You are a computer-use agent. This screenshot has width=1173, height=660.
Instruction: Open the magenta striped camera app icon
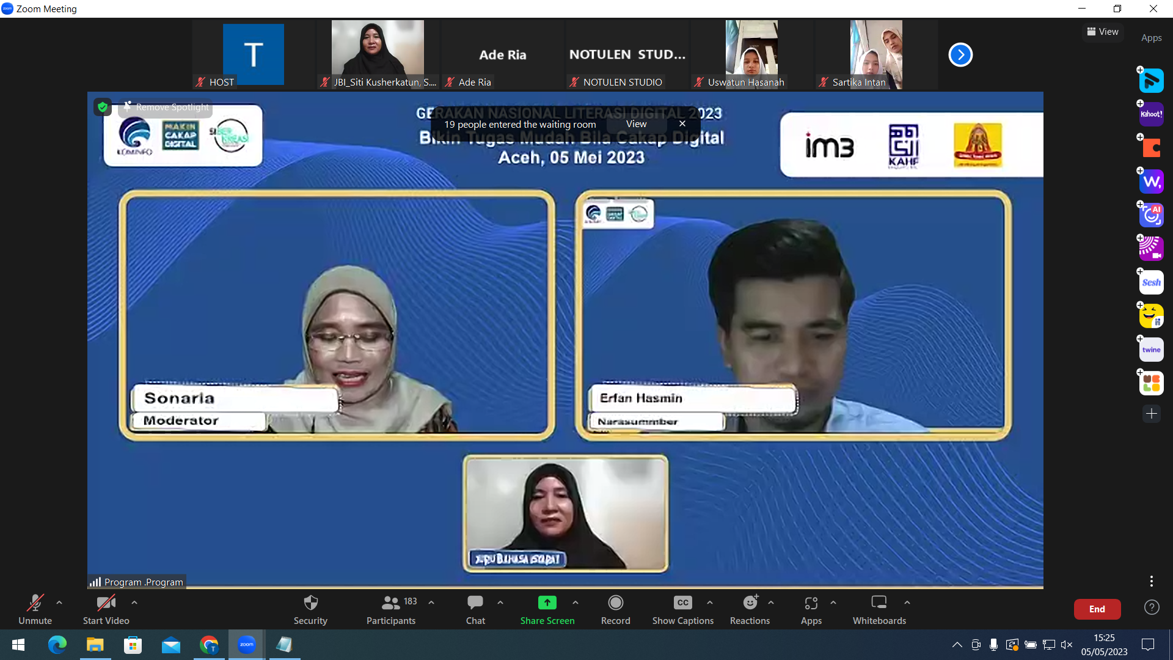pyautogui.click(x=1152, y=249)
